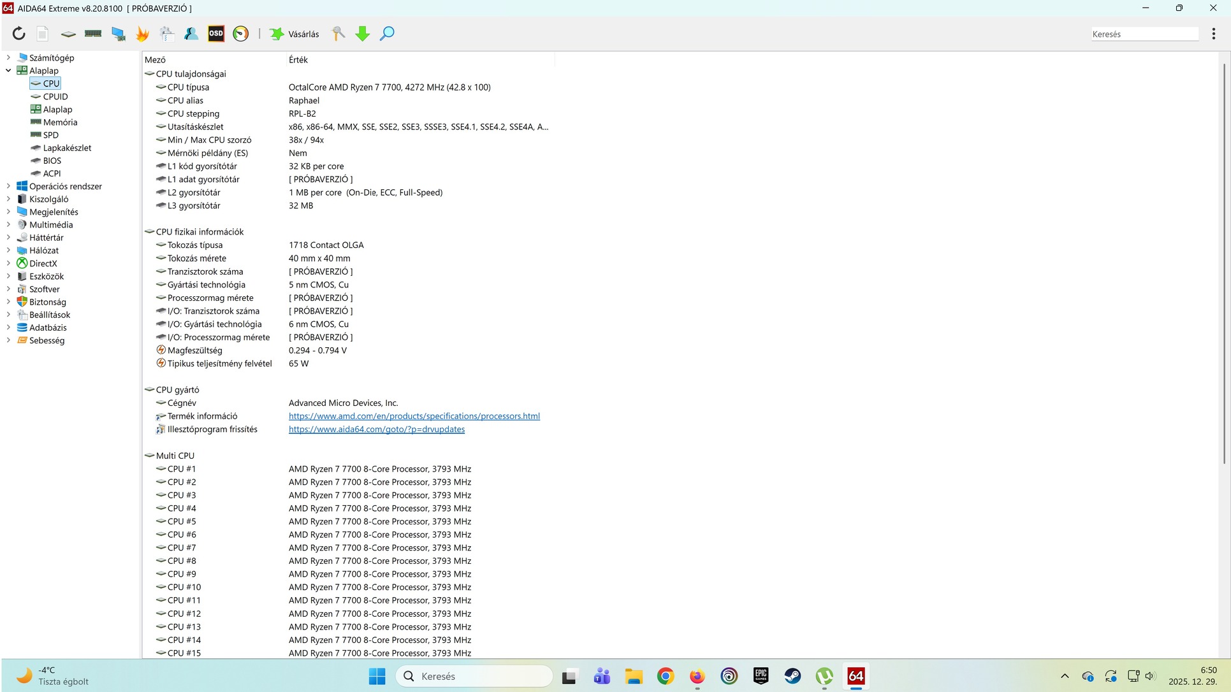Open the aida64 driver updates link
Screen dimensions: 1231x692
pyautogui.click(x=376, y=429)
